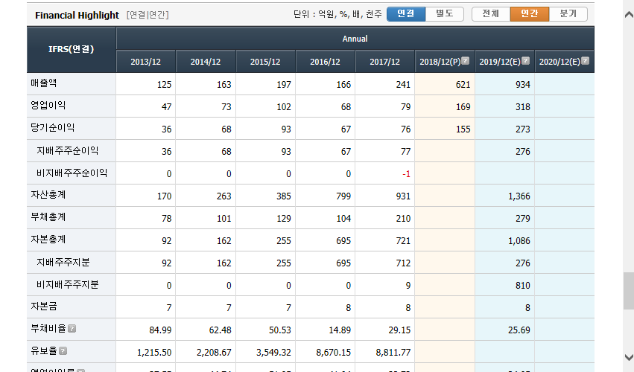Click 비지배주주지분 value 810

(x=523, y=286)
